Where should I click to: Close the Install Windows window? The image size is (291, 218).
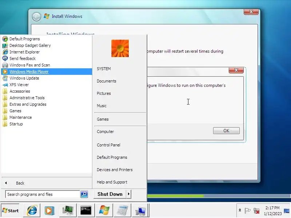251,12
